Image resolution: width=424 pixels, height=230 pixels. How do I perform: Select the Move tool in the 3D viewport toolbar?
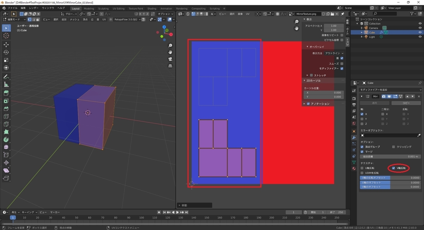tap(6, 44)
